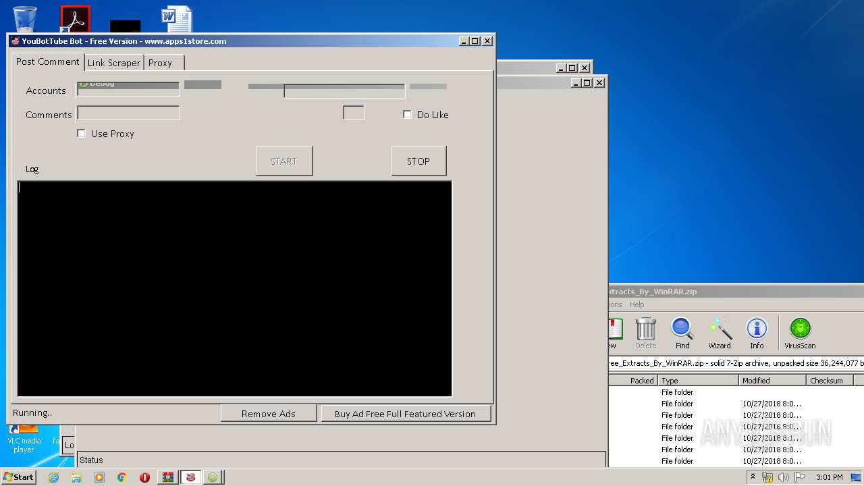Run VirusScan in WinRAR toolbar

(800, 333)
